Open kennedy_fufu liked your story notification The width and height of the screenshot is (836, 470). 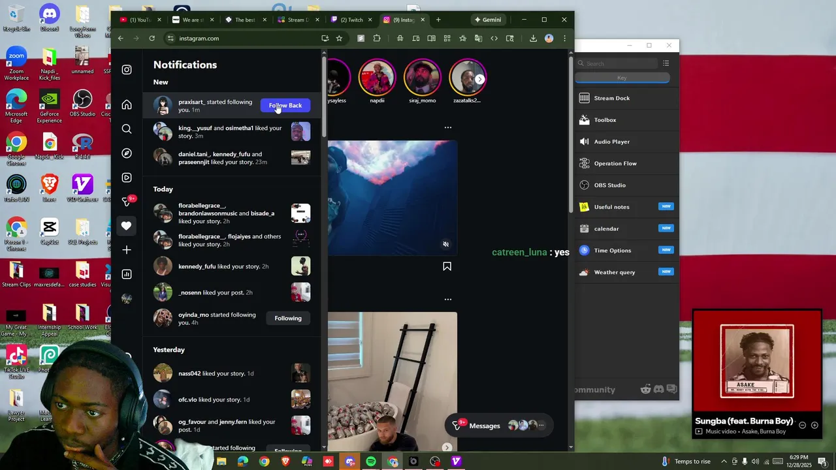233,266
